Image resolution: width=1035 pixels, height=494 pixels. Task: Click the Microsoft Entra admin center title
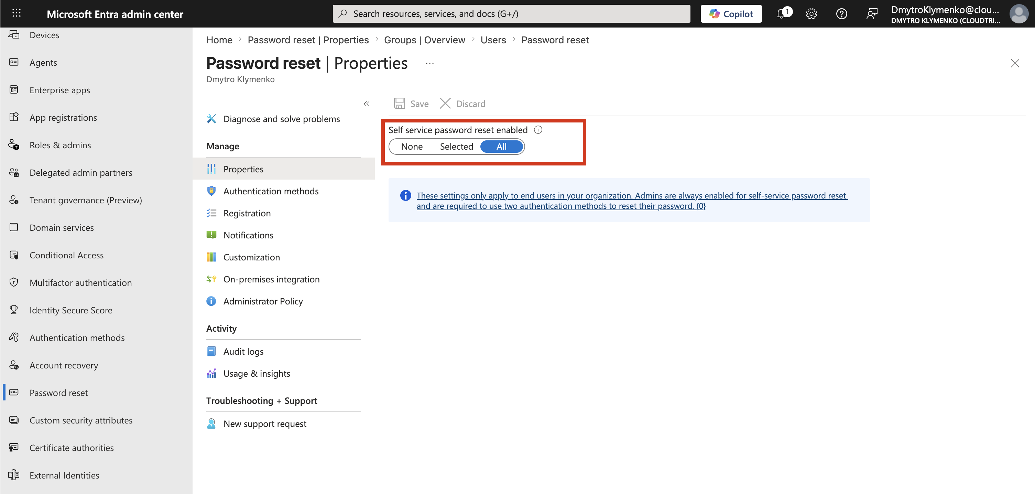[x=115, y=14]
